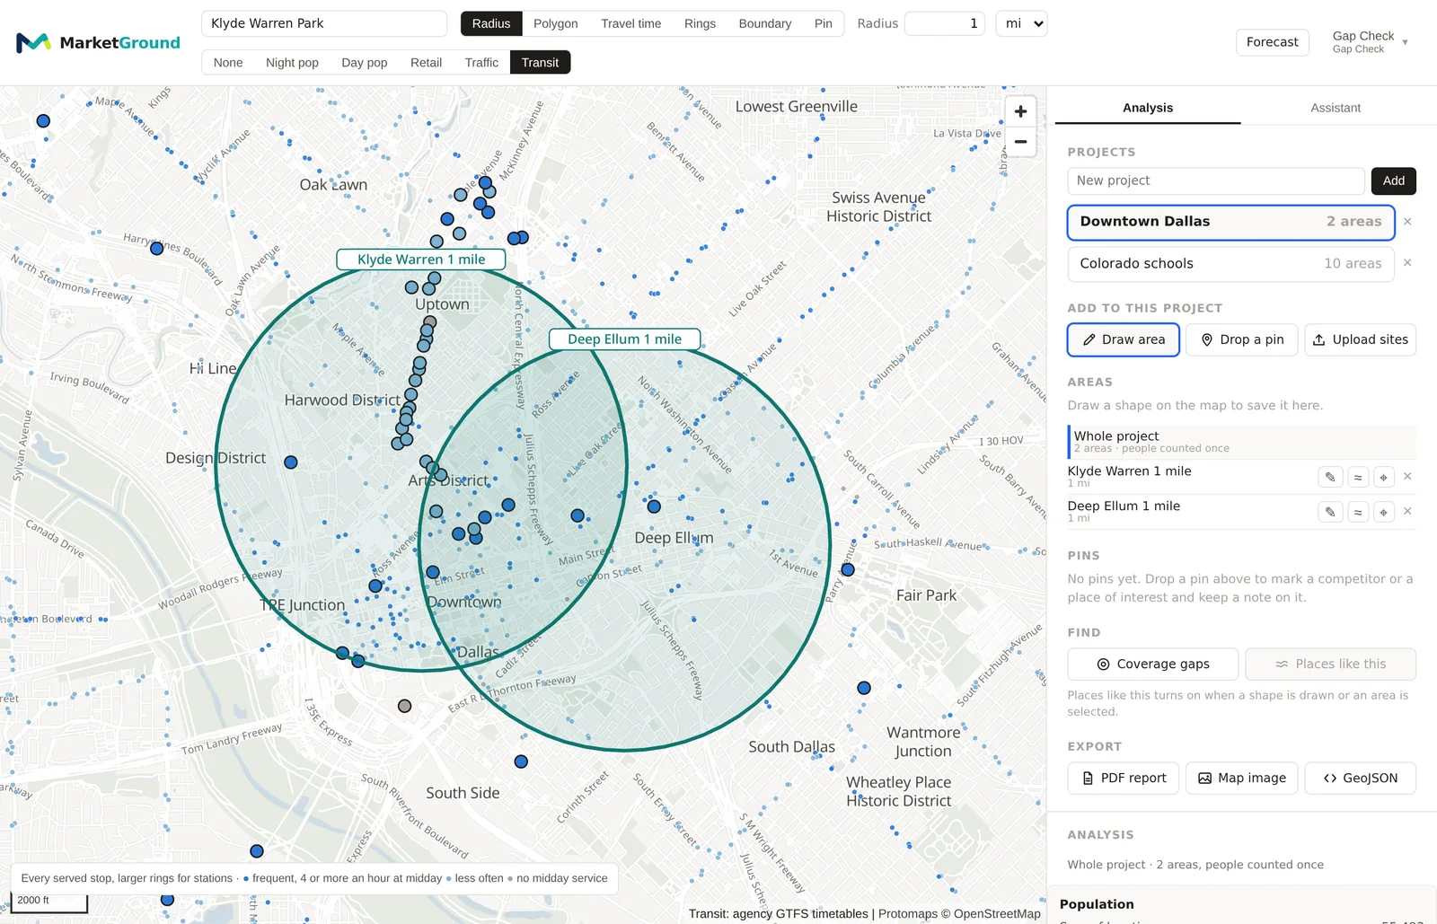
Task: Click the Drop a pin button
Action: coord(1242,339)
